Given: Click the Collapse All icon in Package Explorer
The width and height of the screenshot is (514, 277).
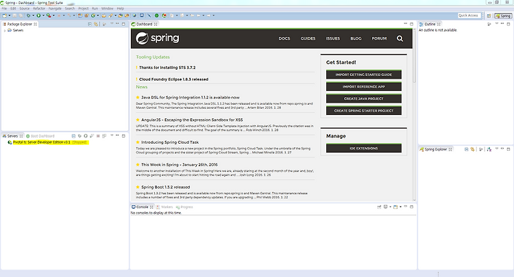Looking at the screenshot, I should tap(90, 24).
